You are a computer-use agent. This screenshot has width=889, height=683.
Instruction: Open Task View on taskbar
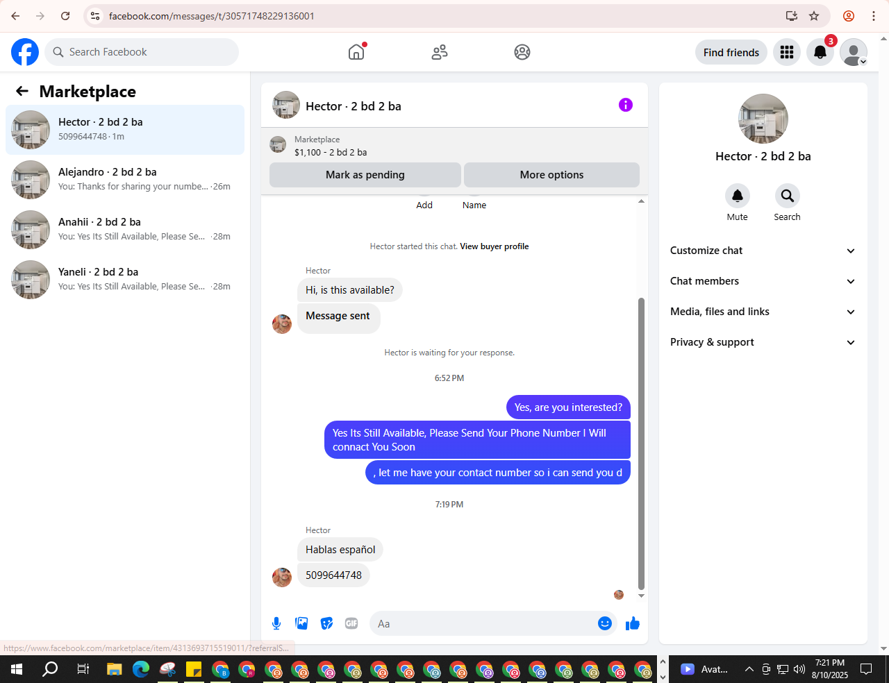(x=83, y=669)
